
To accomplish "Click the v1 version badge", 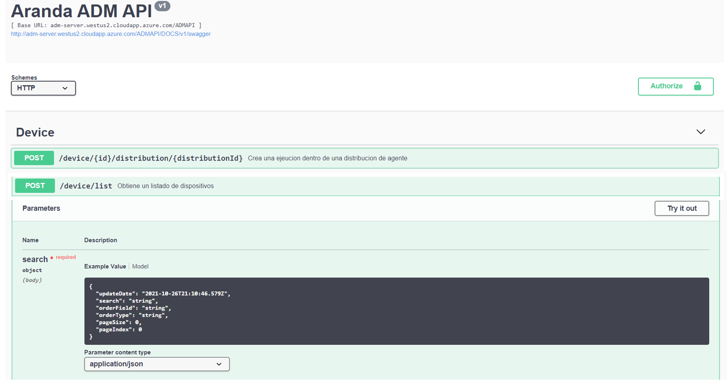I will pos(162,6).
